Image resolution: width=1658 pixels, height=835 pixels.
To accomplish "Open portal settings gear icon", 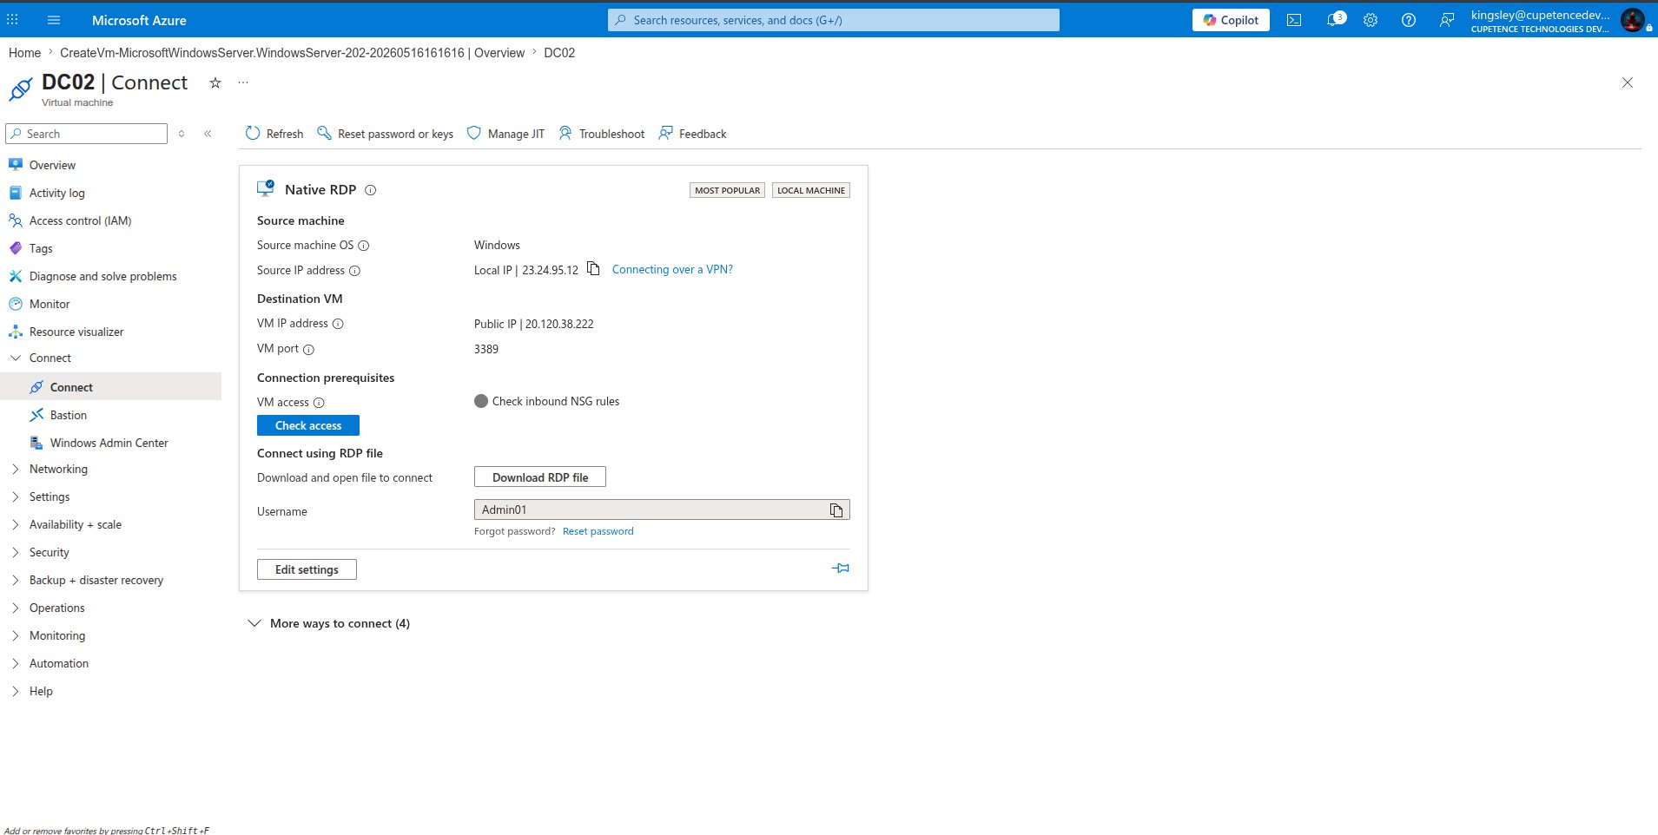I will point(1371,20).
